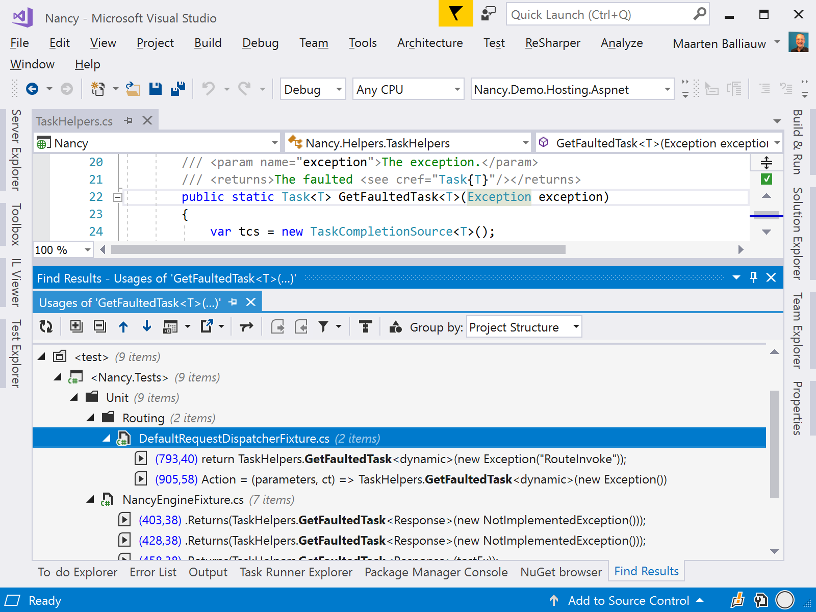Click the grouping shapes icon before Group by

[396, 327]
